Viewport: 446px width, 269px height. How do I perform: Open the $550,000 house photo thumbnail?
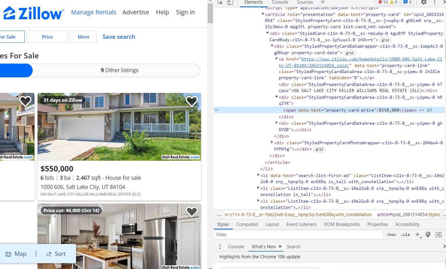point(119,127)
